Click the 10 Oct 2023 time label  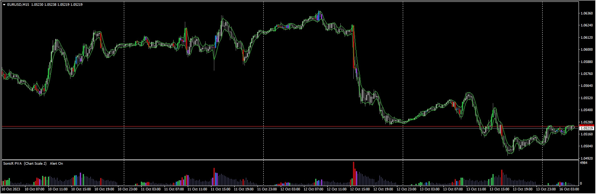pyautogui.click(x=11, y=189)
